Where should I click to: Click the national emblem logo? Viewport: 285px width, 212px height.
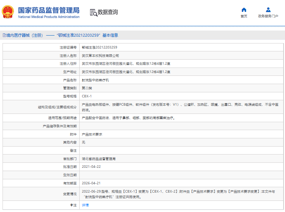(x=8, y=12)
